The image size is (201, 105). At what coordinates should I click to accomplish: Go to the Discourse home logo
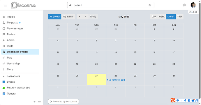click(23, 5)
